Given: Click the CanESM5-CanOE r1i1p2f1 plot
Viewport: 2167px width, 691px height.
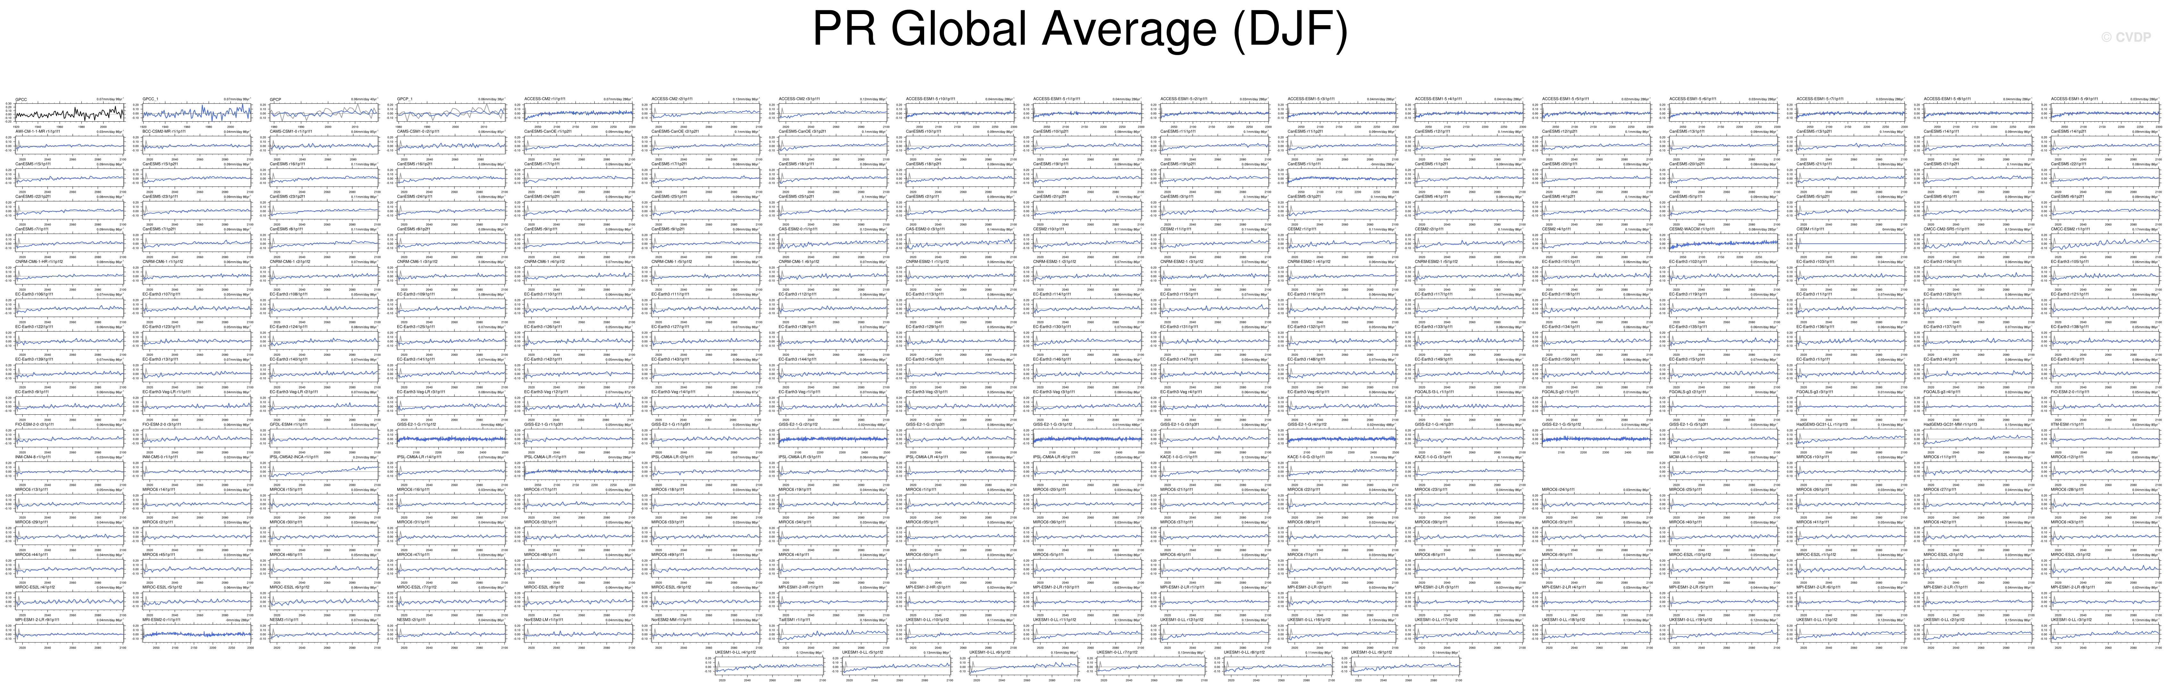Looking at the screenshot, I should [579, 145].
